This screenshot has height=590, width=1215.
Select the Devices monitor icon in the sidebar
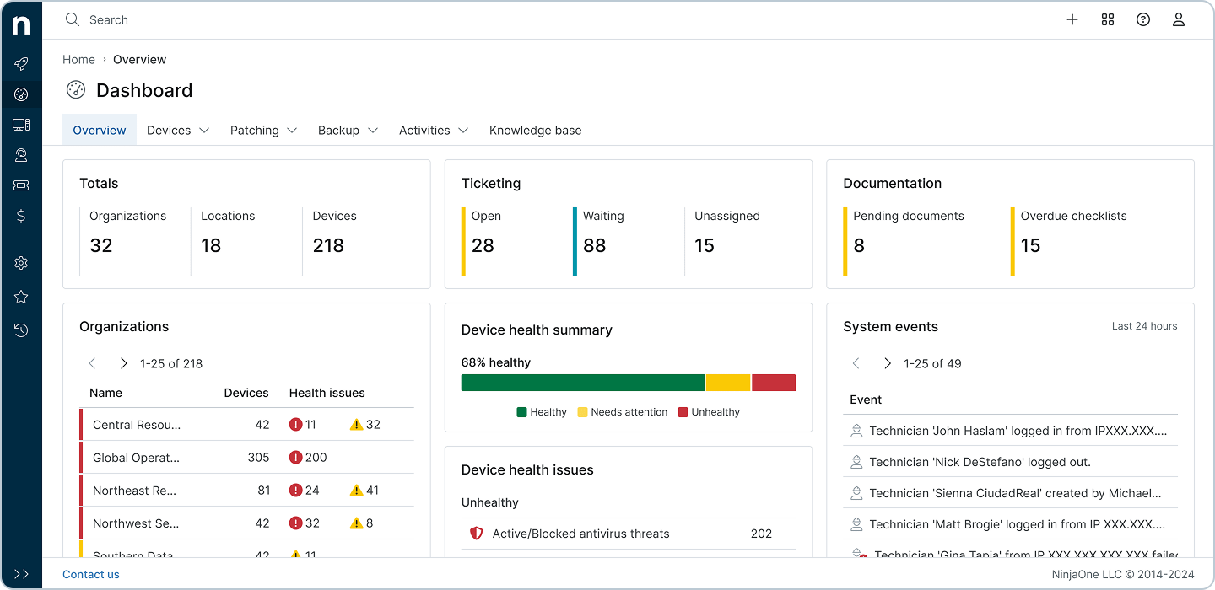[21, 125]
